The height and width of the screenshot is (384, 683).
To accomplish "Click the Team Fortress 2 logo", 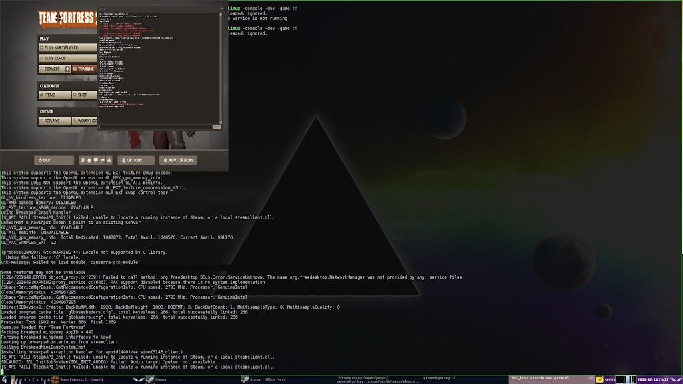I will click(67, 19).
